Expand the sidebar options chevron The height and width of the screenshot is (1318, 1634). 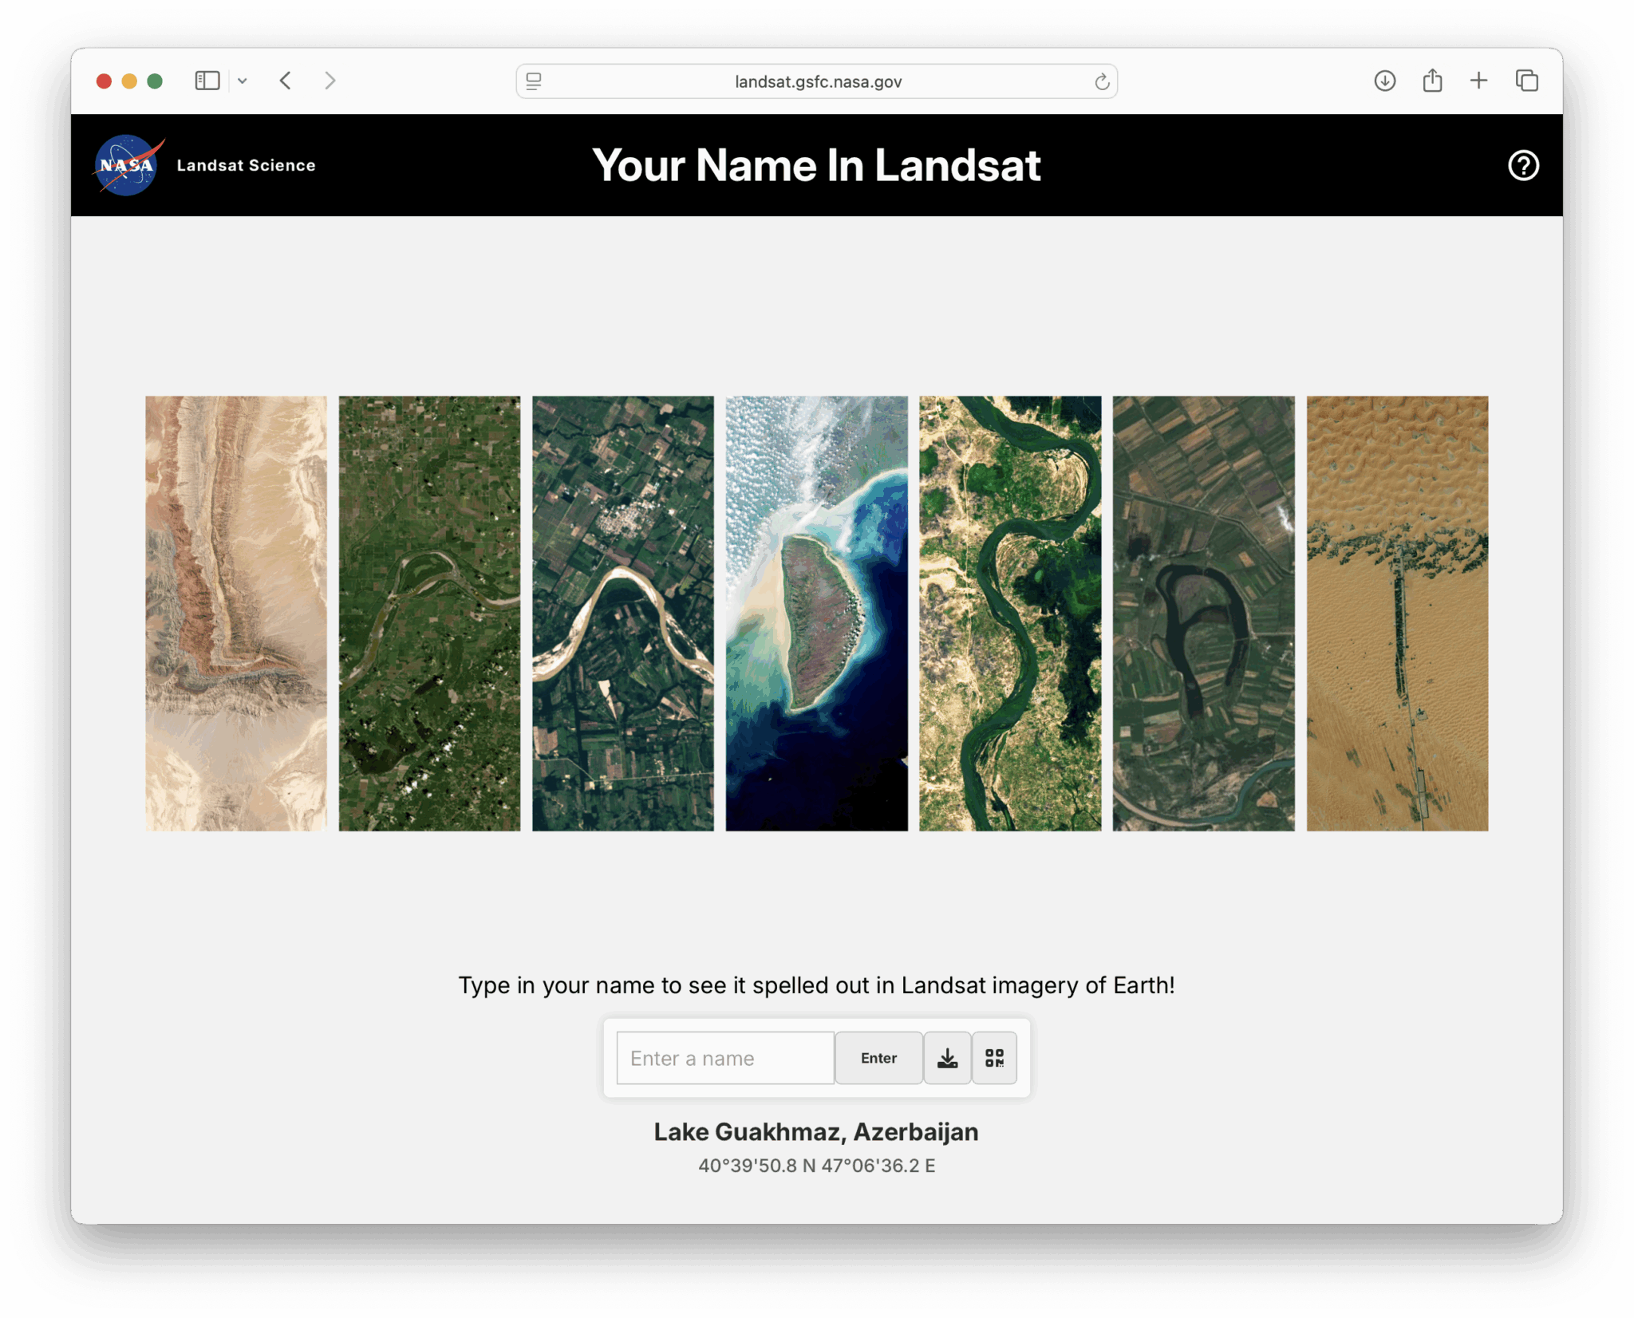(x=243, y=81)
